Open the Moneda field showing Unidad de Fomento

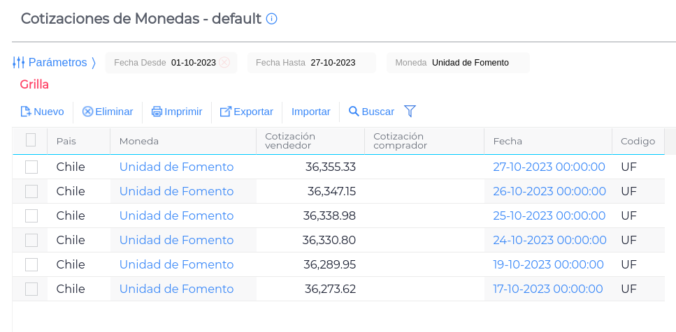tap(470, 63)
